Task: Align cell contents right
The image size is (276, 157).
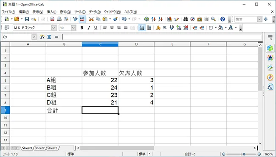Action: pyautogui.click(x=119, y=28)
